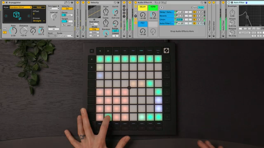Toggle the Arpeggiator device activator

point(3,2)
